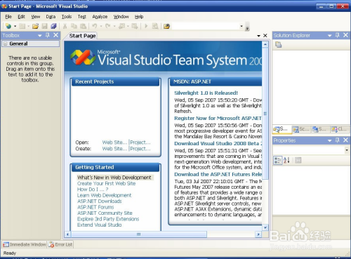Viewport: 351px width, 259px height.
Task: Open the View menu
Action: coord(36,17)
